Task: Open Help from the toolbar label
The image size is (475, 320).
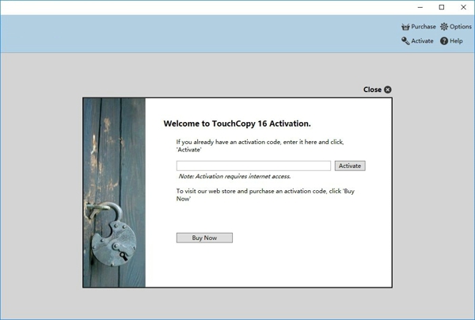Action: tap(456, 41)
